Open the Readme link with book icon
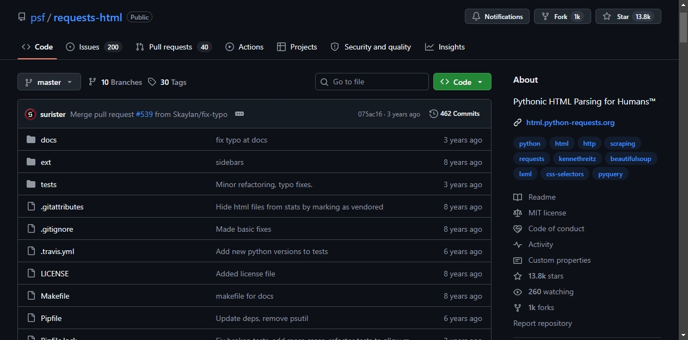This screenshot has height=340, width=688. tap(535, 197)
